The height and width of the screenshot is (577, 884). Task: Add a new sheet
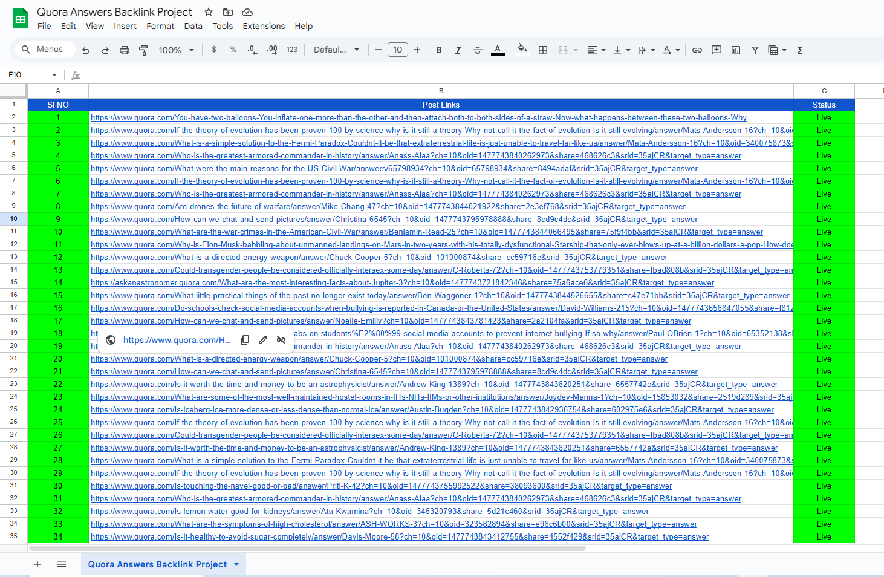click(x=37, y=564)
